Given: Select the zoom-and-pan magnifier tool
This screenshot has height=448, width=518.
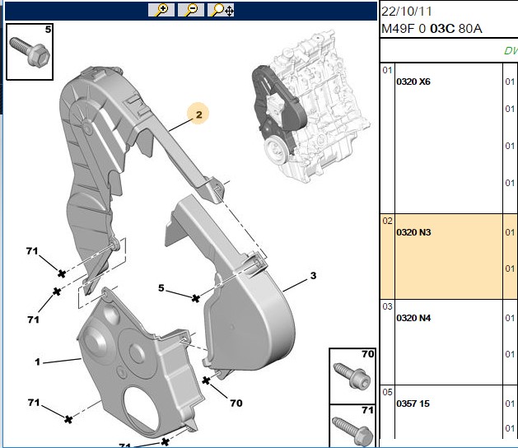Looking at the screenshot, I should click(221, 10).
